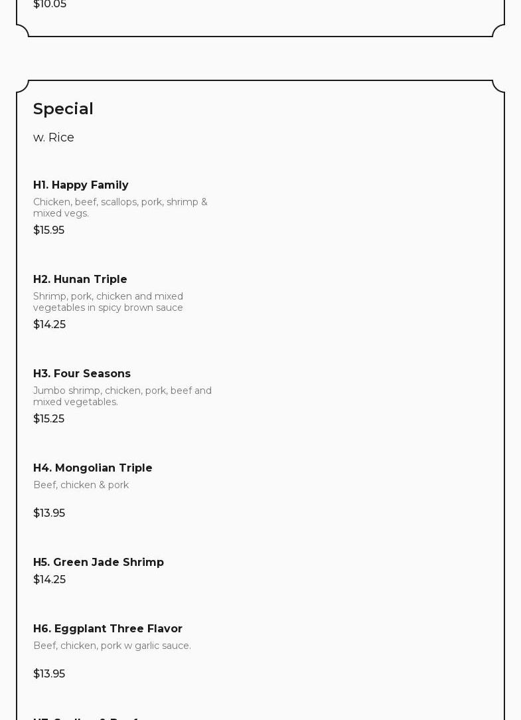Click the $13.95 Mongolian Triple price
Screen dimensions: 521x720
49,513
